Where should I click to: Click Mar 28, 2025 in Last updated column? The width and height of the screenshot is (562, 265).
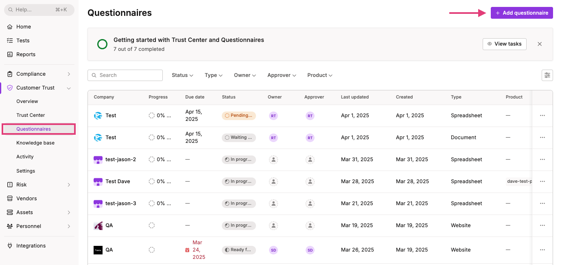[x=357, y=182]
